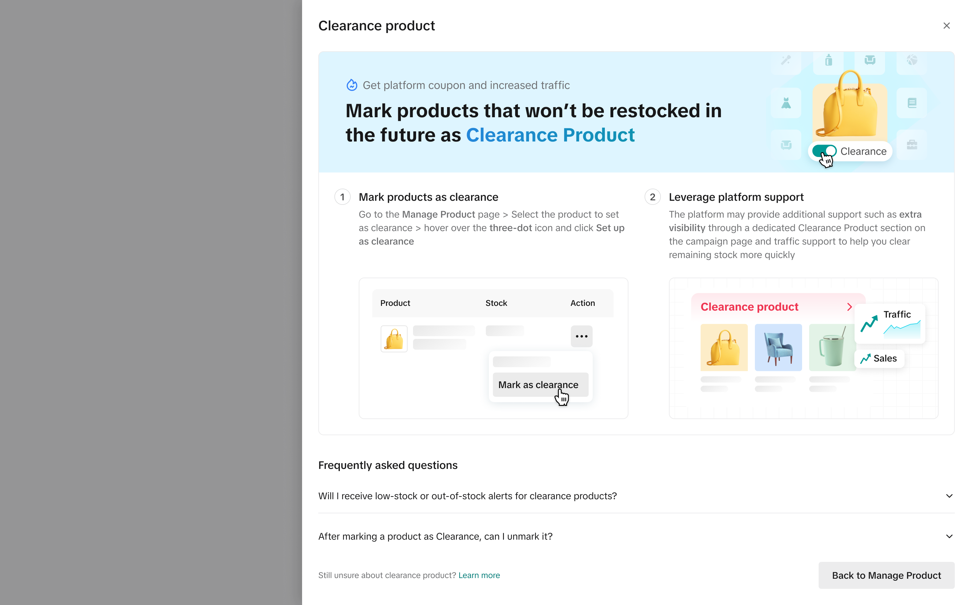Click the dress category icon
This screenshot has height=605, width=971.
(x=786, y=103)
